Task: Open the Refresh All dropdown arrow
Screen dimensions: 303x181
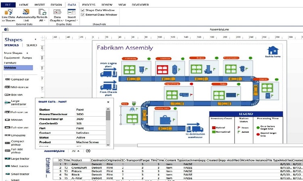Action: point(44,21)
